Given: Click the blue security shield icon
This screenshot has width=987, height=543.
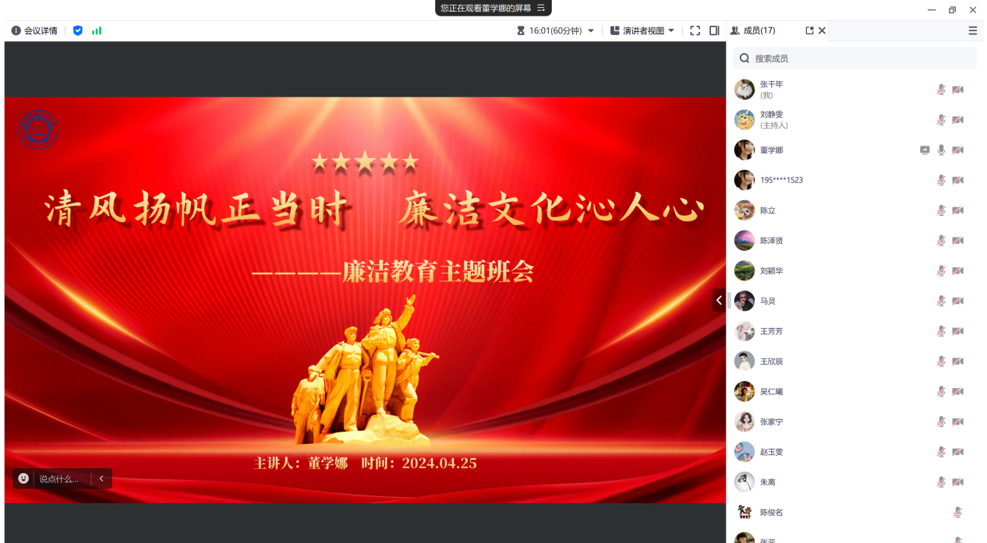Looking at the screenshot, I should point(78,31).
